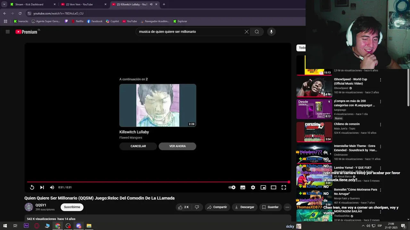Open options for Chileno de corazón
The image size is (410, 230).
tap(381, 125)
